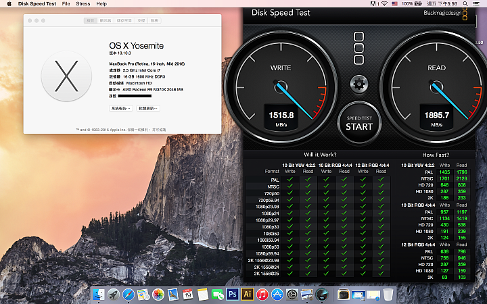
Task: Start the speed test
Action: coord(359,124)
